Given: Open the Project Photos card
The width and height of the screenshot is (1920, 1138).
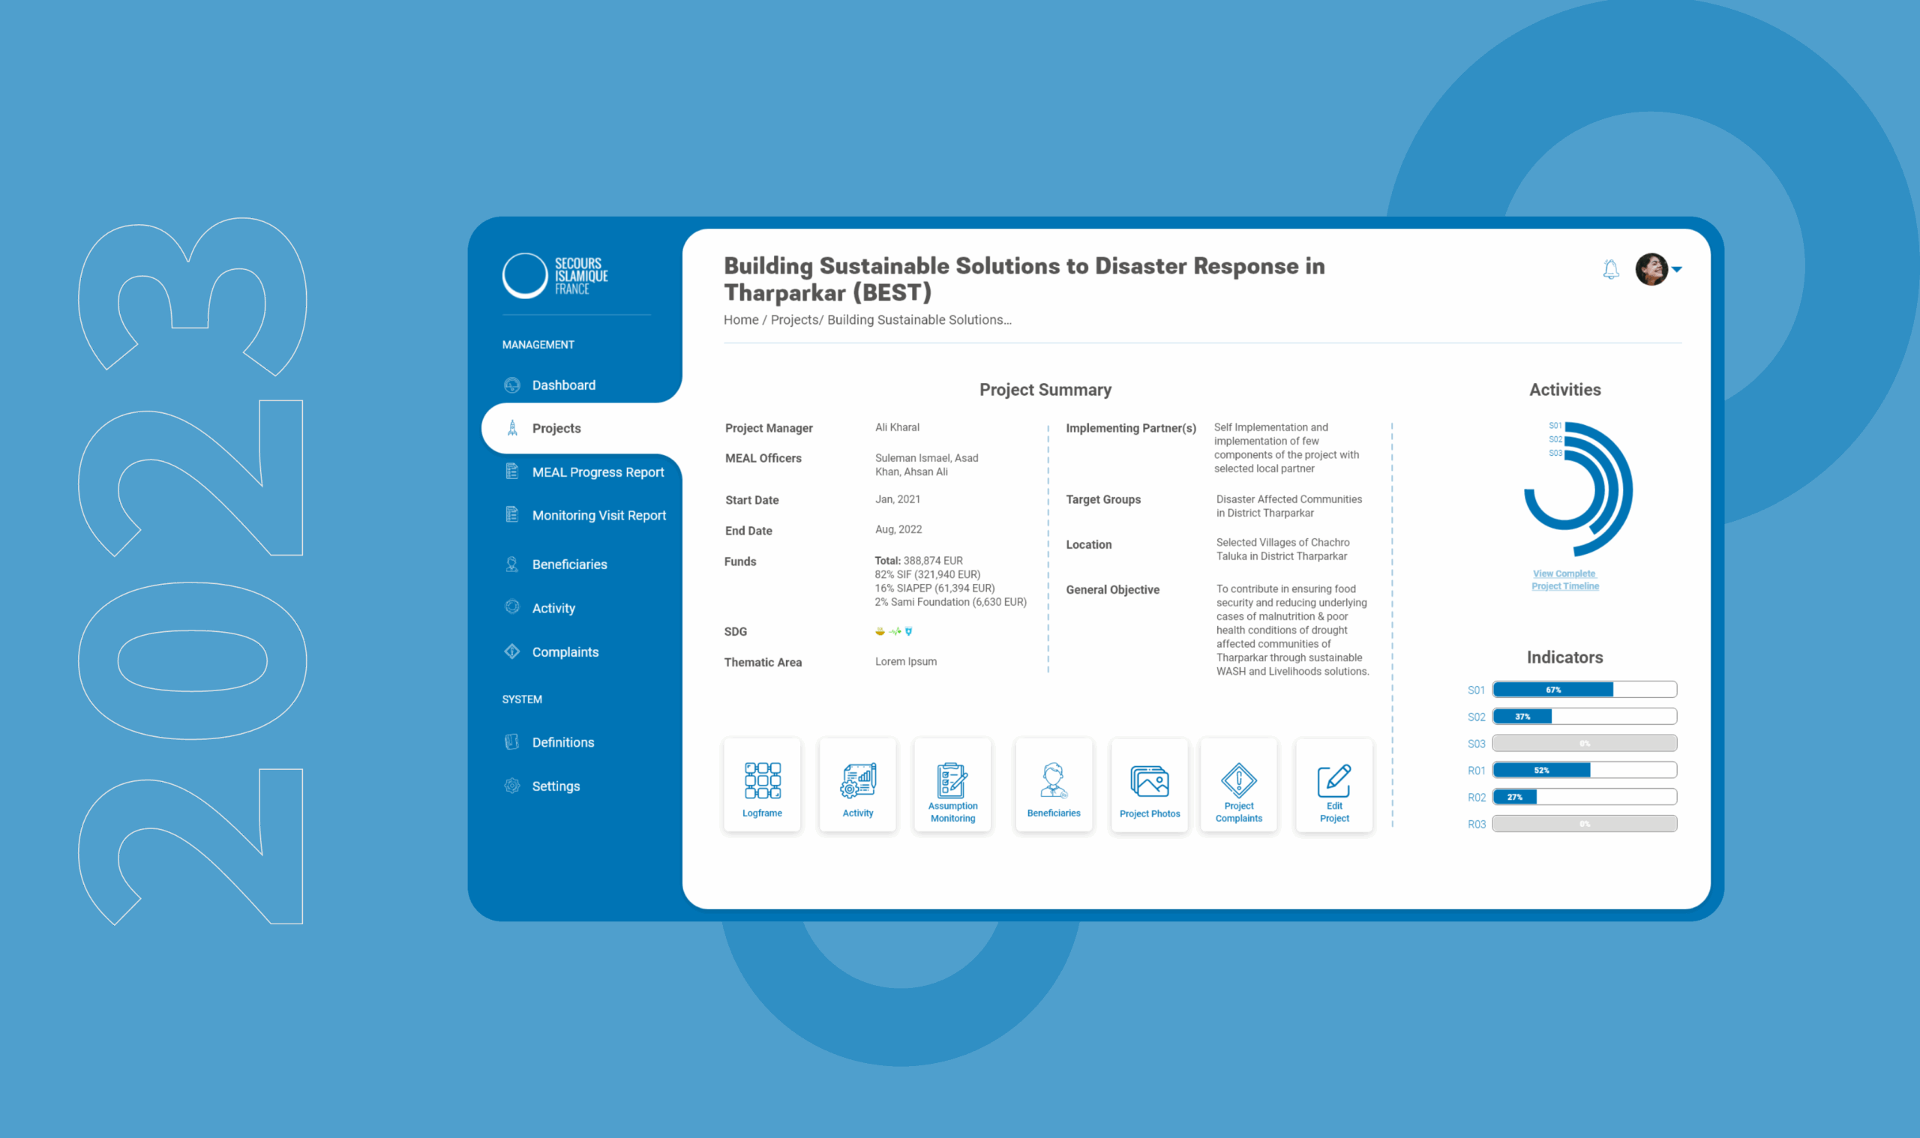Looking at the screenshot, I should coord(1149,785).
